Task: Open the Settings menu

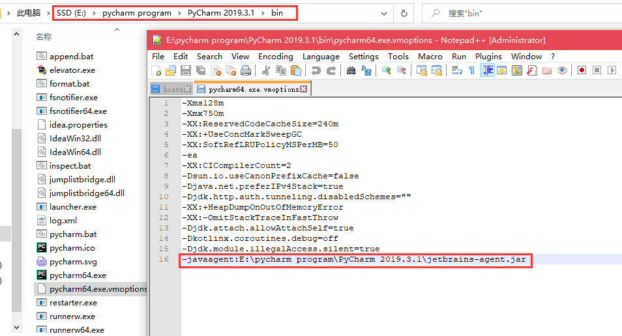Action: [x=364, y=56]
